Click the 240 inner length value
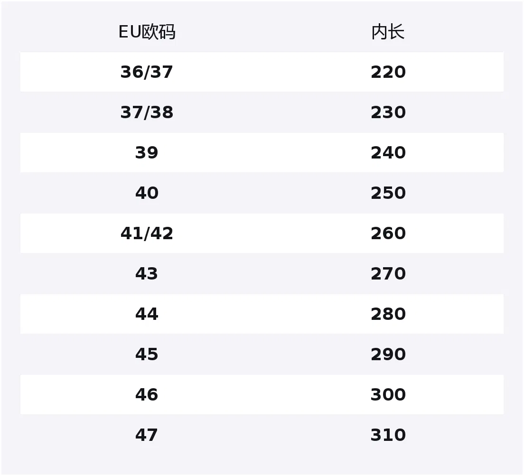 click(x=388, y=153)
